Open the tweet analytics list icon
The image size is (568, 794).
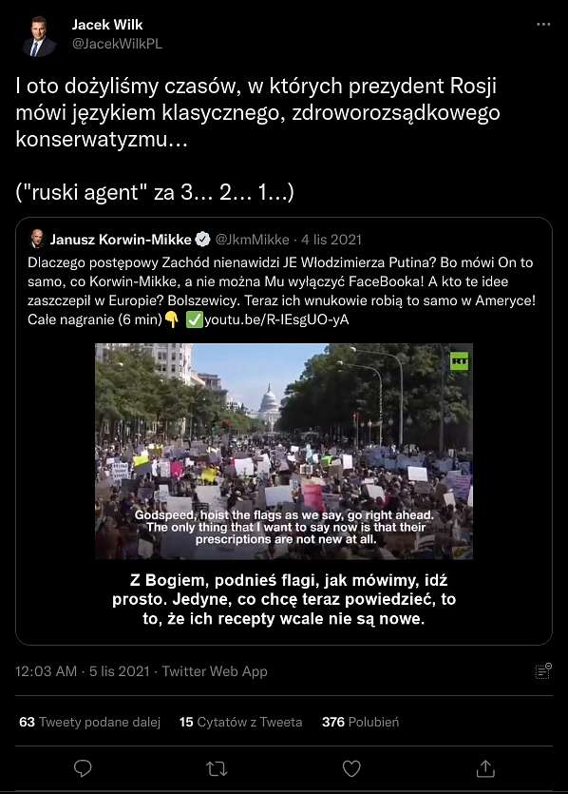point(543,671)
